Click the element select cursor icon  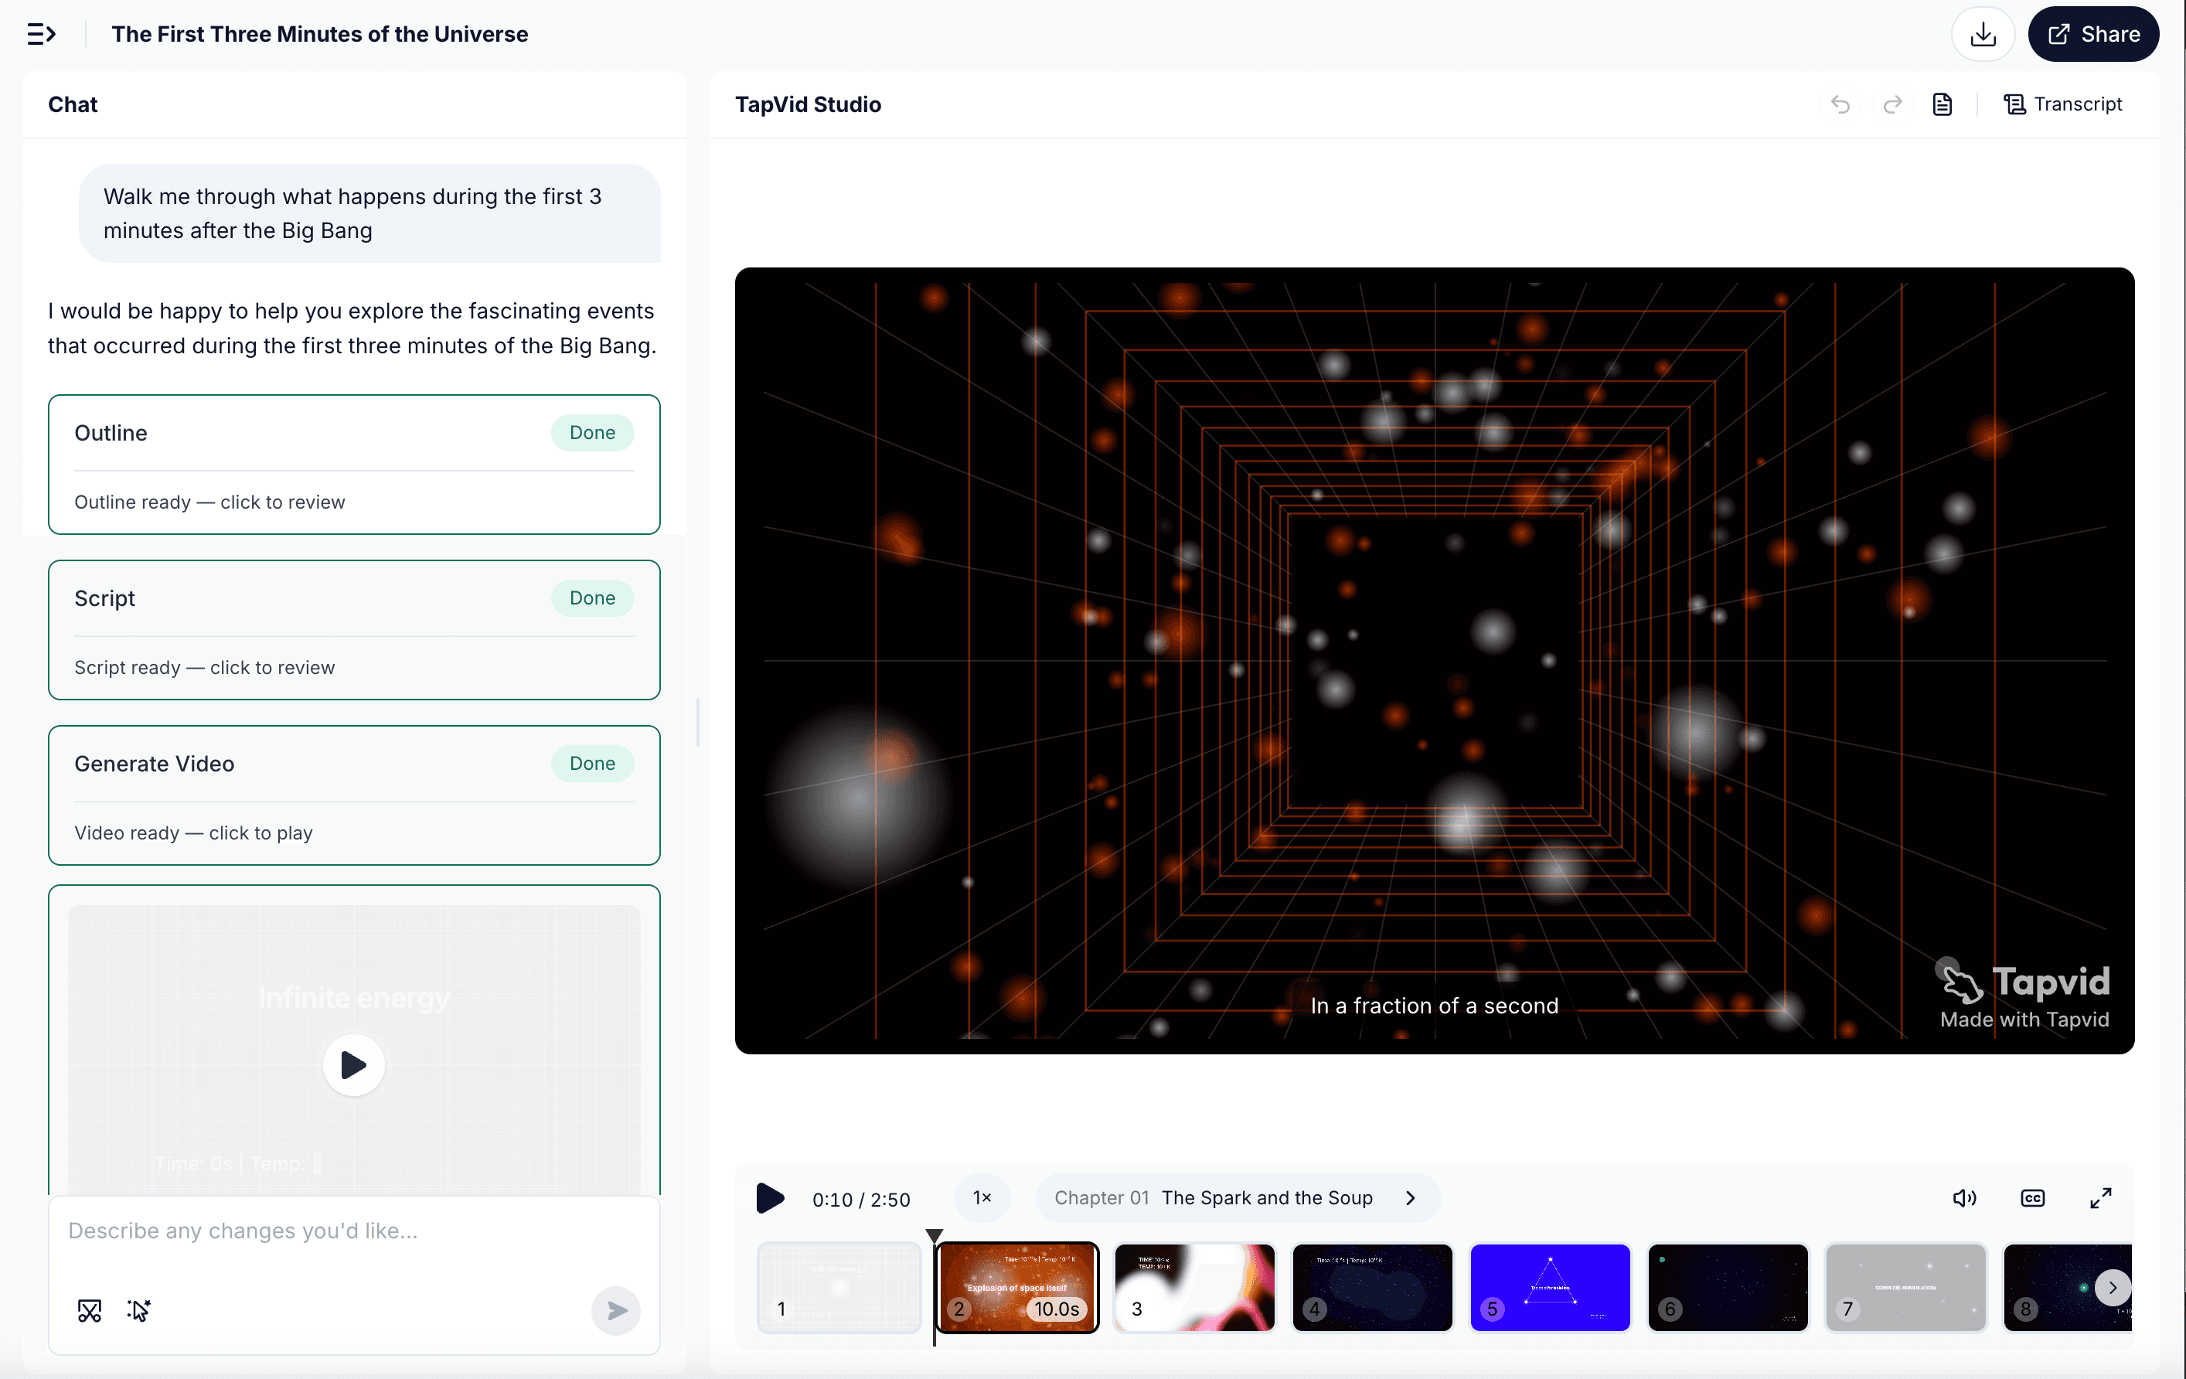[x=139, y=1310]
